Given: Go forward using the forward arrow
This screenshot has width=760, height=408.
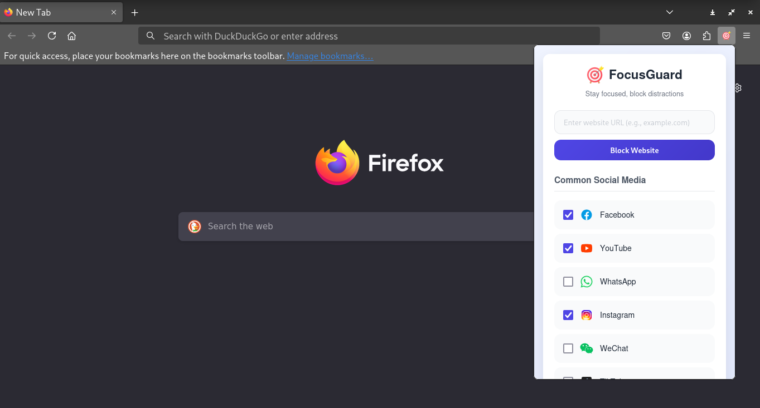Looking at the screenshot, I should (32, 36).
